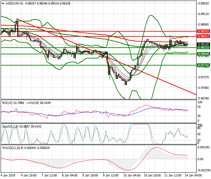Click the RSI scale level 70
Screen dimensions: 211x179
coord(199,107)
